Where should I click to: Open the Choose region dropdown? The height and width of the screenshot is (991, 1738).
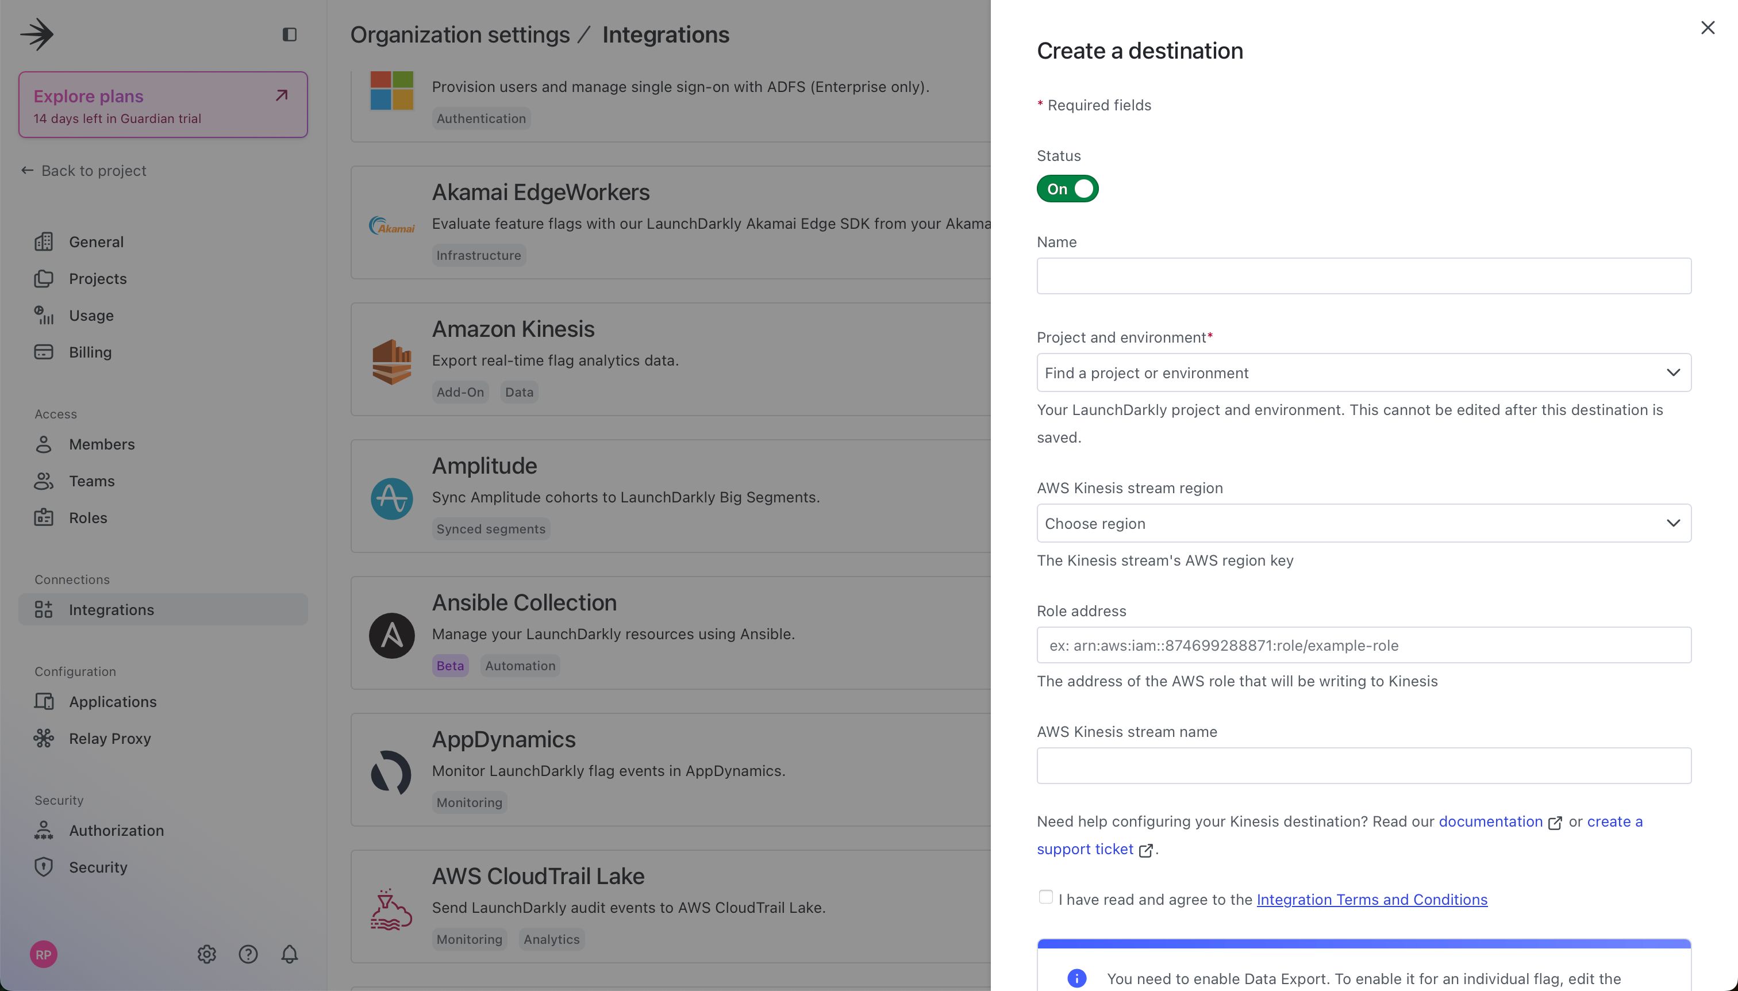coord(1363,523)
